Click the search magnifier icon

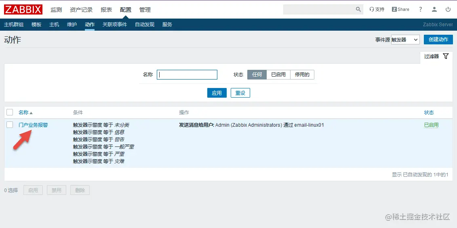[358, 9]
